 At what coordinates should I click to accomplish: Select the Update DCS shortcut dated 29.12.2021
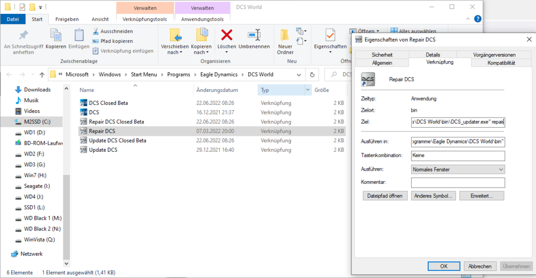coord(212,150)
